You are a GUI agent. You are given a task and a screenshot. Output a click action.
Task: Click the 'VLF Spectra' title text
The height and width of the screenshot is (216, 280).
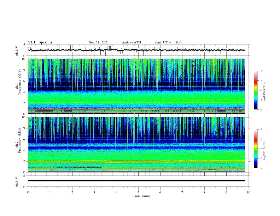[40, 42]
